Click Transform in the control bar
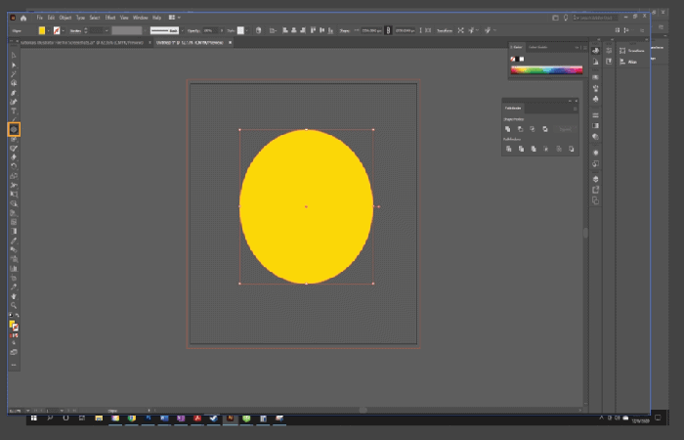The height and width of the screenshot is (440, 684). tap(445, 30)
